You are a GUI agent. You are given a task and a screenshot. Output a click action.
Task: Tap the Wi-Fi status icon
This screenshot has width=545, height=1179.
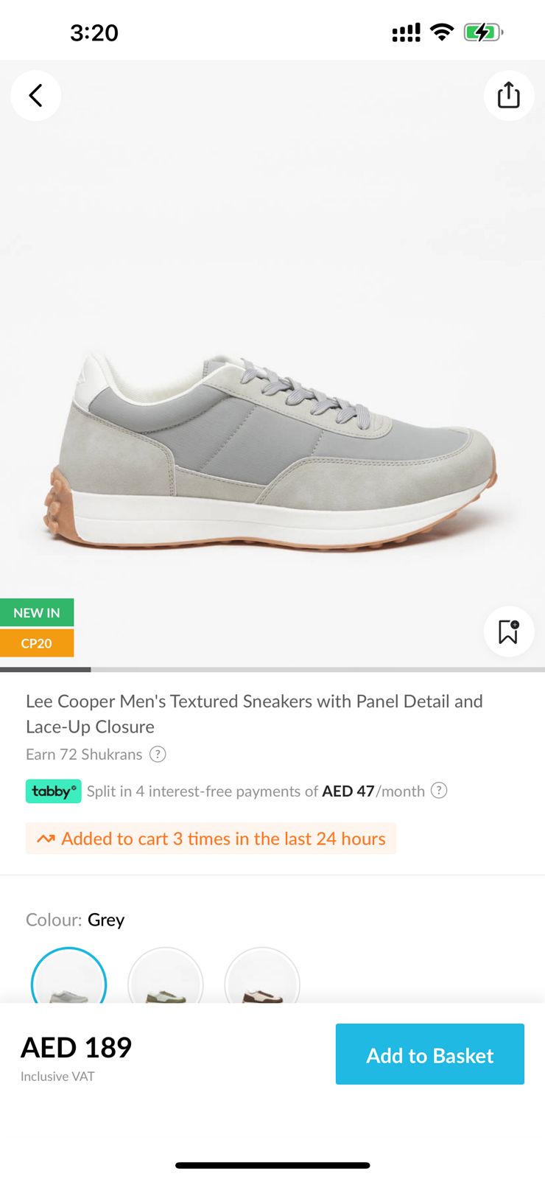pyautogui.click(x=442, y=32)
